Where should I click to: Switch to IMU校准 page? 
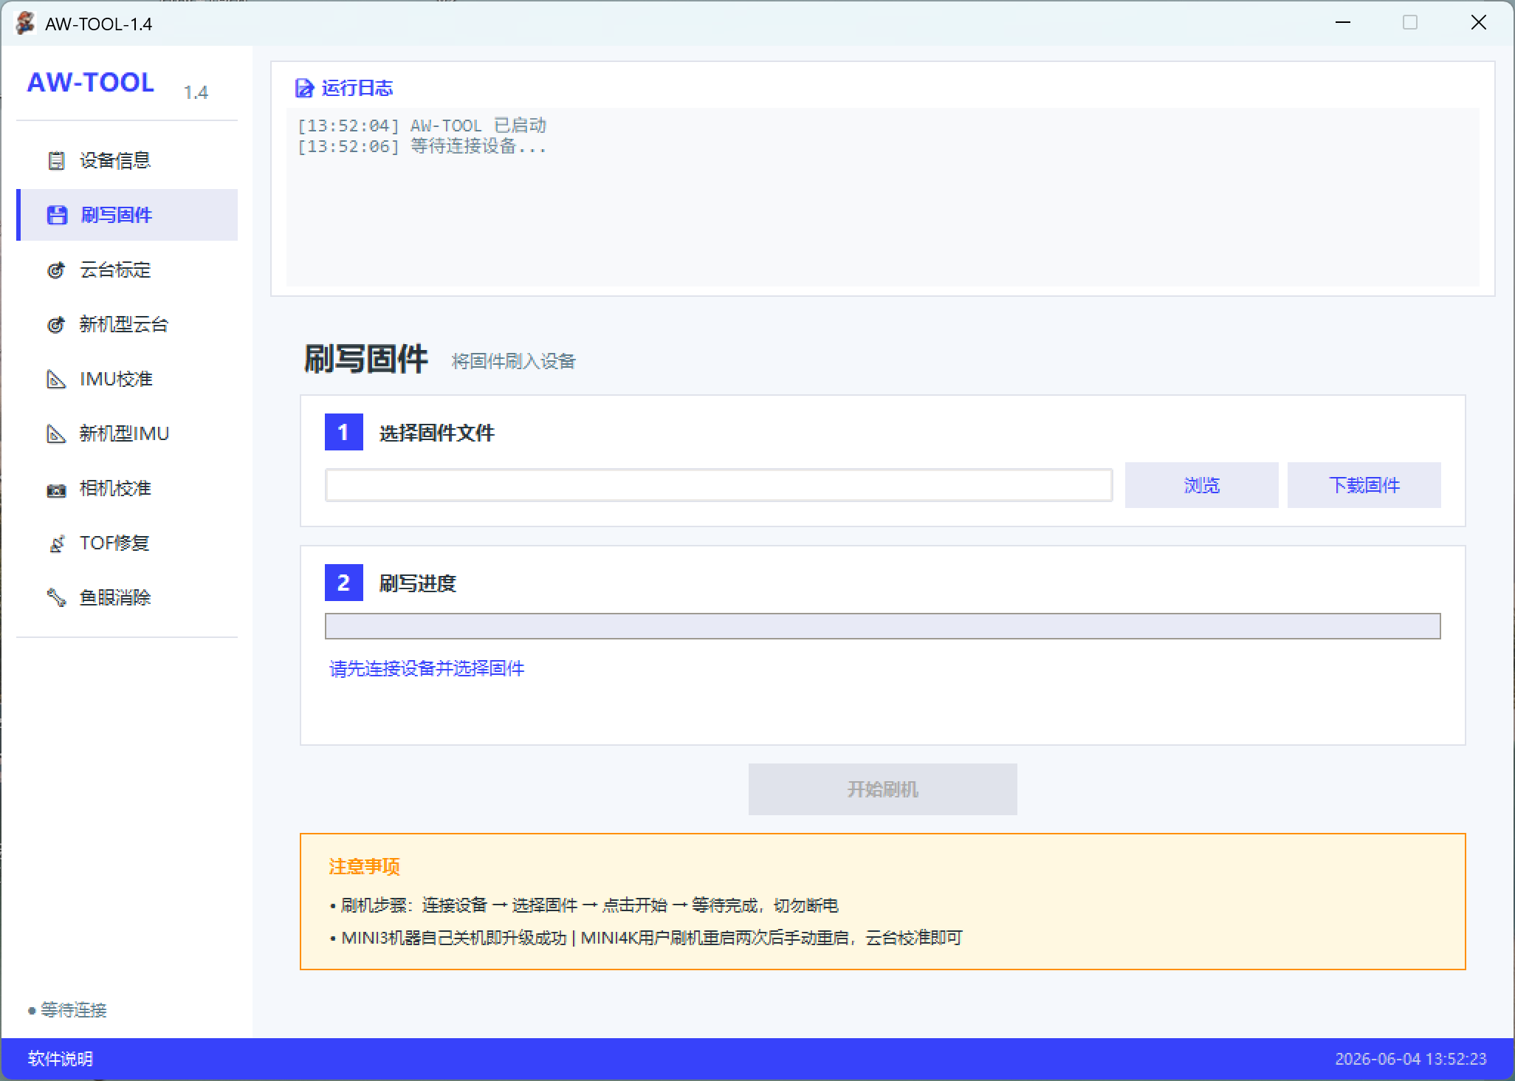coord(127,379)
